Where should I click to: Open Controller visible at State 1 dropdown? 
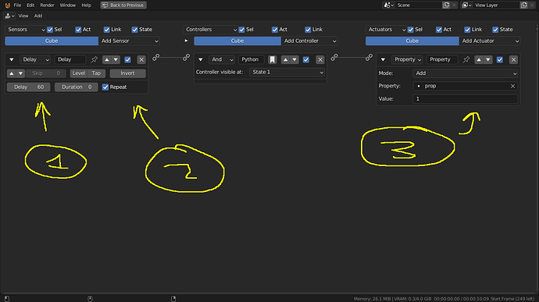tap(287, 73)
